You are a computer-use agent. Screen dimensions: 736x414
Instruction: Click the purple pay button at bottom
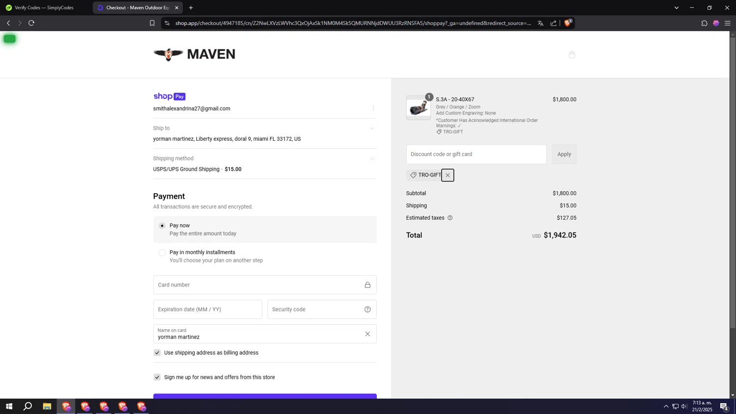265,396
